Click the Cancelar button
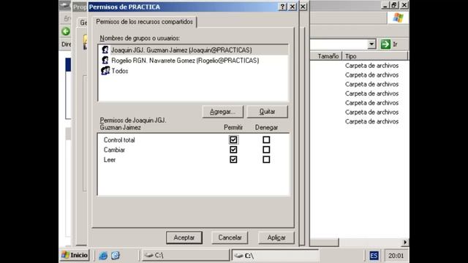Screen dimensions: 468x263 tap(230, 237)
